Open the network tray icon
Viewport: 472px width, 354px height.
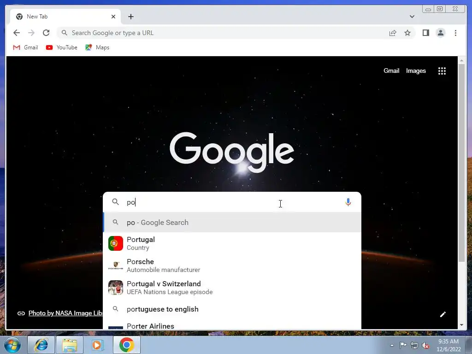[414, 345]
